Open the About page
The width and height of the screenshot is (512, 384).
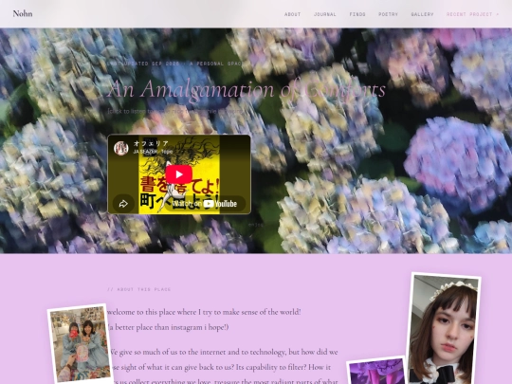pyautogui.click(x=292, y=14)
